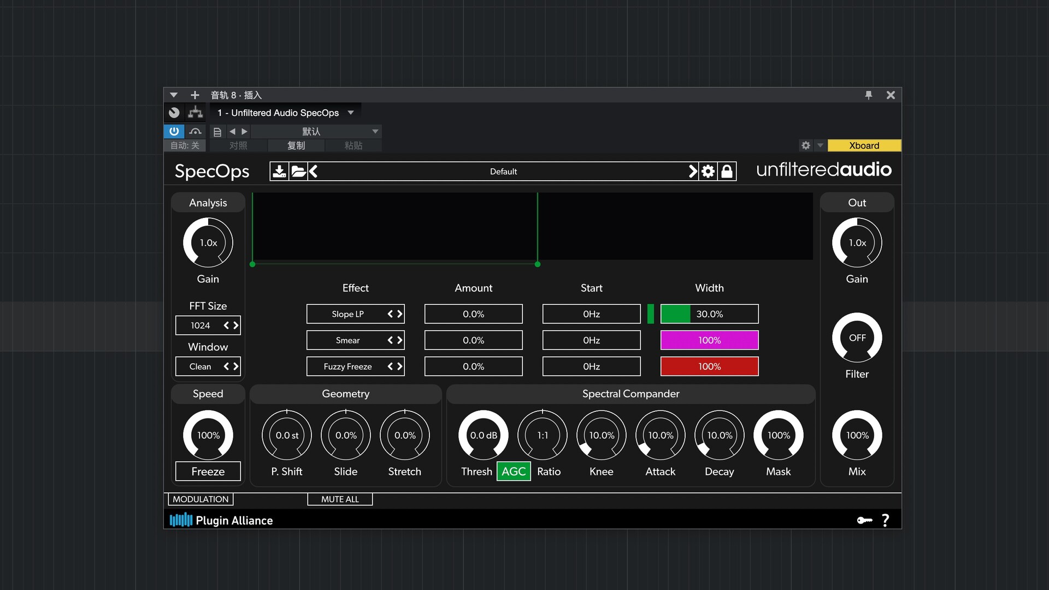Image resolution: width=1049 pixels, height=590 pixels.
Task: Step Smear effect to the previous option
Action: [390, 340]
